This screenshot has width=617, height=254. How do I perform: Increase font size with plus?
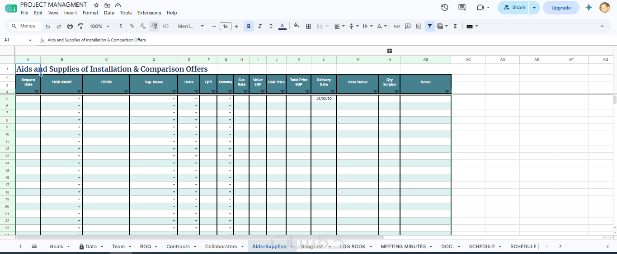236,26
